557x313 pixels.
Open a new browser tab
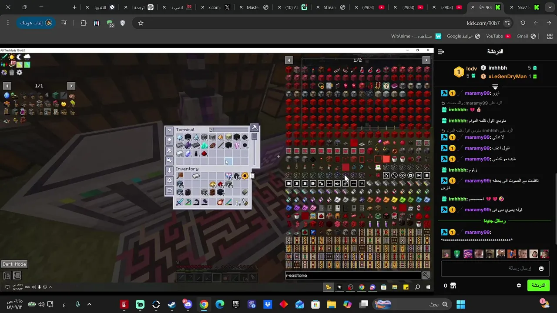[x=74, y=7]
